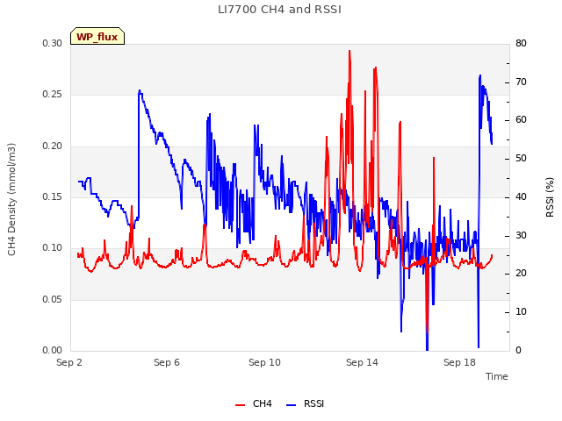Click the CH4 Density (mmol/m3) axis title
This screenshot has width=562, height=421.
pyautogui.click(x=11, y=199)
